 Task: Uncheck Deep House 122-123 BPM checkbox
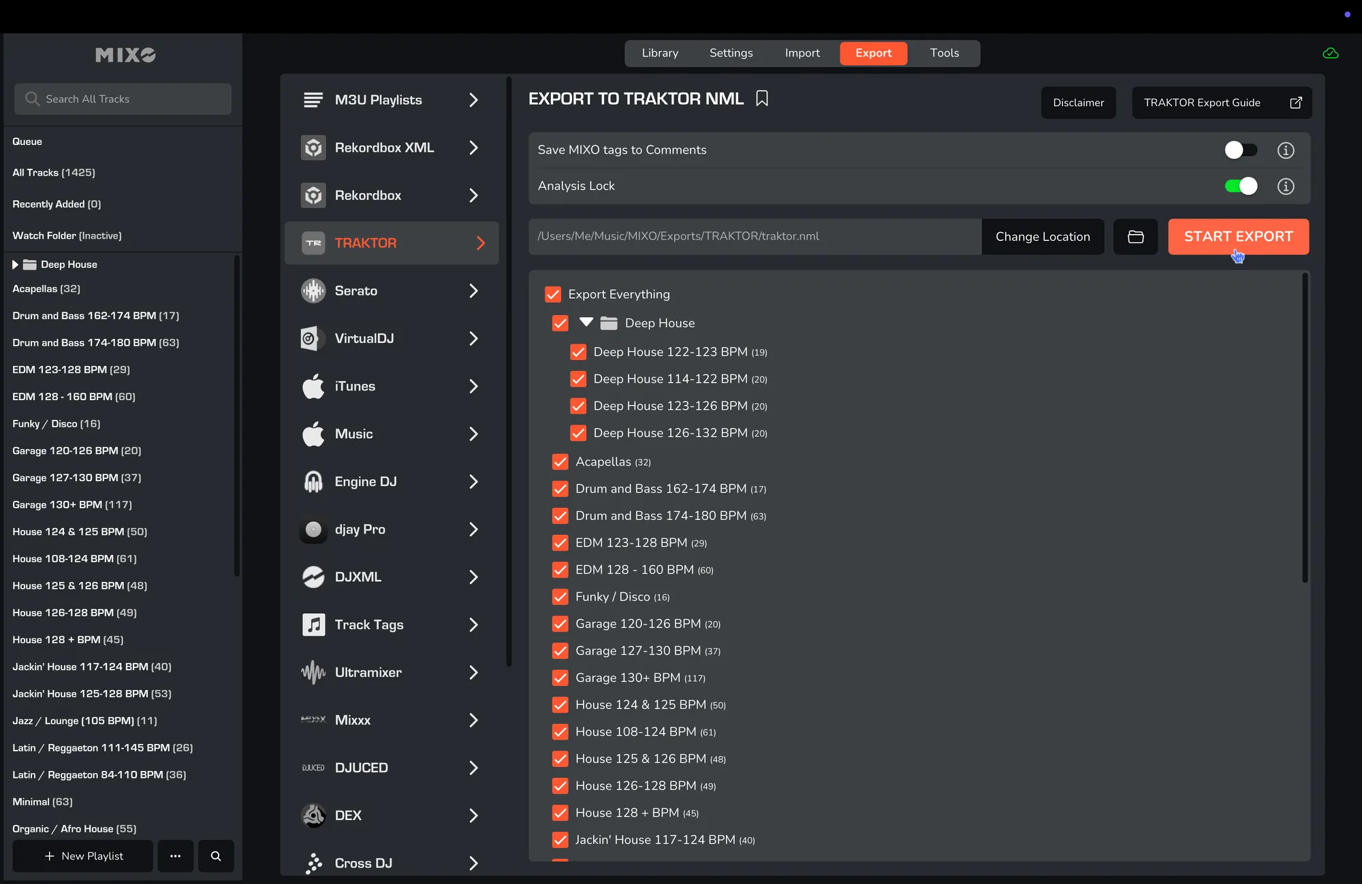tap(578, 352)
